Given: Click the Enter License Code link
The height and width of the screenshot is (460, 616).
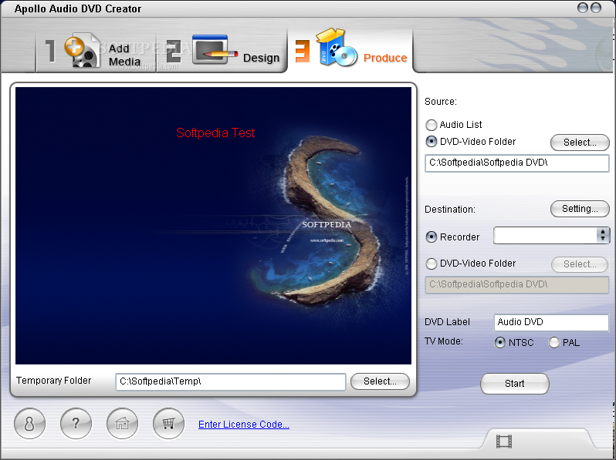Looking at the screenshot, I should [x=244, y=425].
